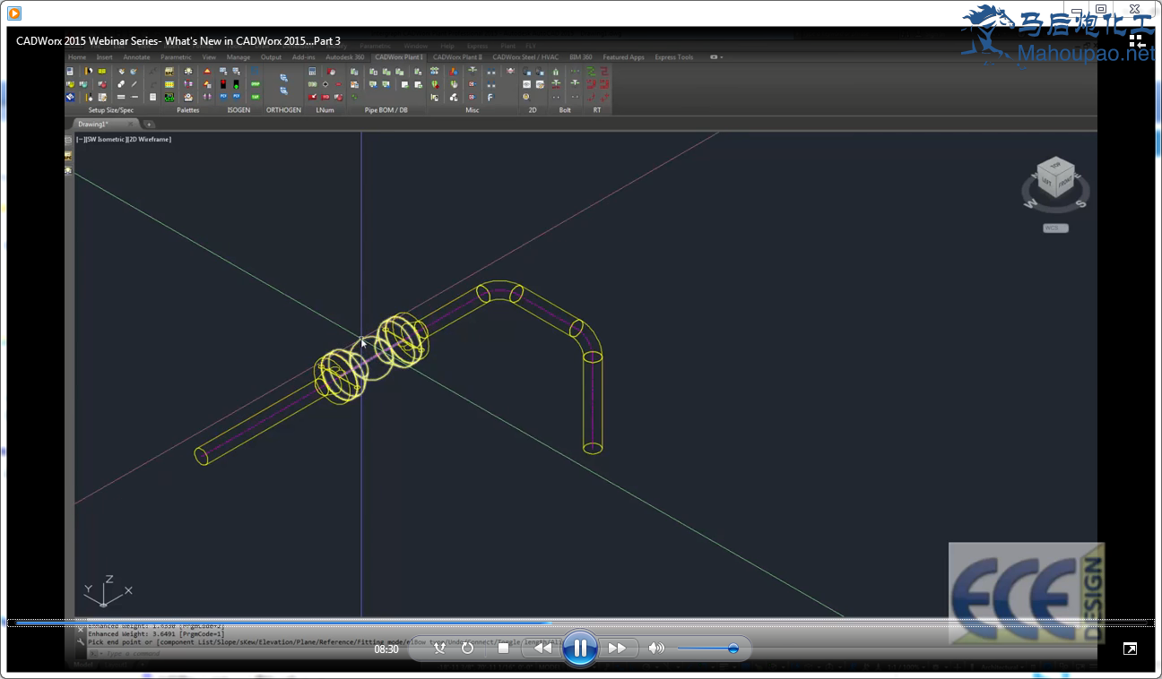This screenshot has height=679, width=1162.
Task: Click the top ORTHOGEN icon
Action: point(283,78)
